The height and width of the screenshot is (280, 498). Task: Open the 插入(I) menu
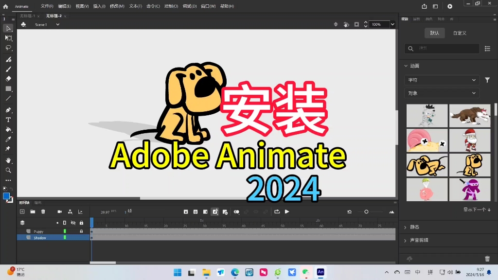(99, 6)
